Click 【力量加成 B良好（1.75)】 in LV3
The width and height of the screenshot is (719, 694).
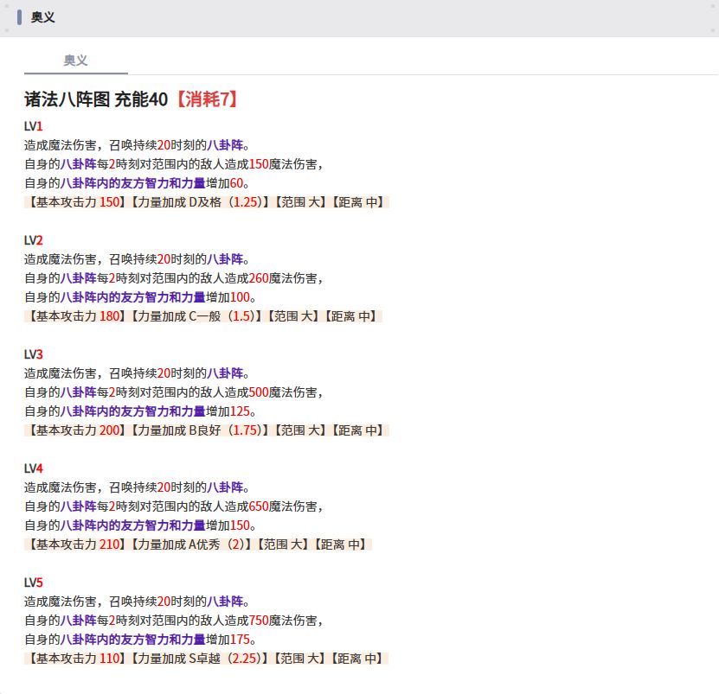[x=200, y=430]
